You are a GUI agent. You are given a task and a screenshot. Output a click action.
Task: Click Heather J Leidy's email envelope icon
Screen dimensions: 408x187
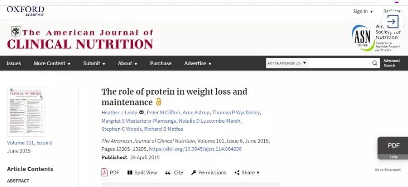click(141, 113)
